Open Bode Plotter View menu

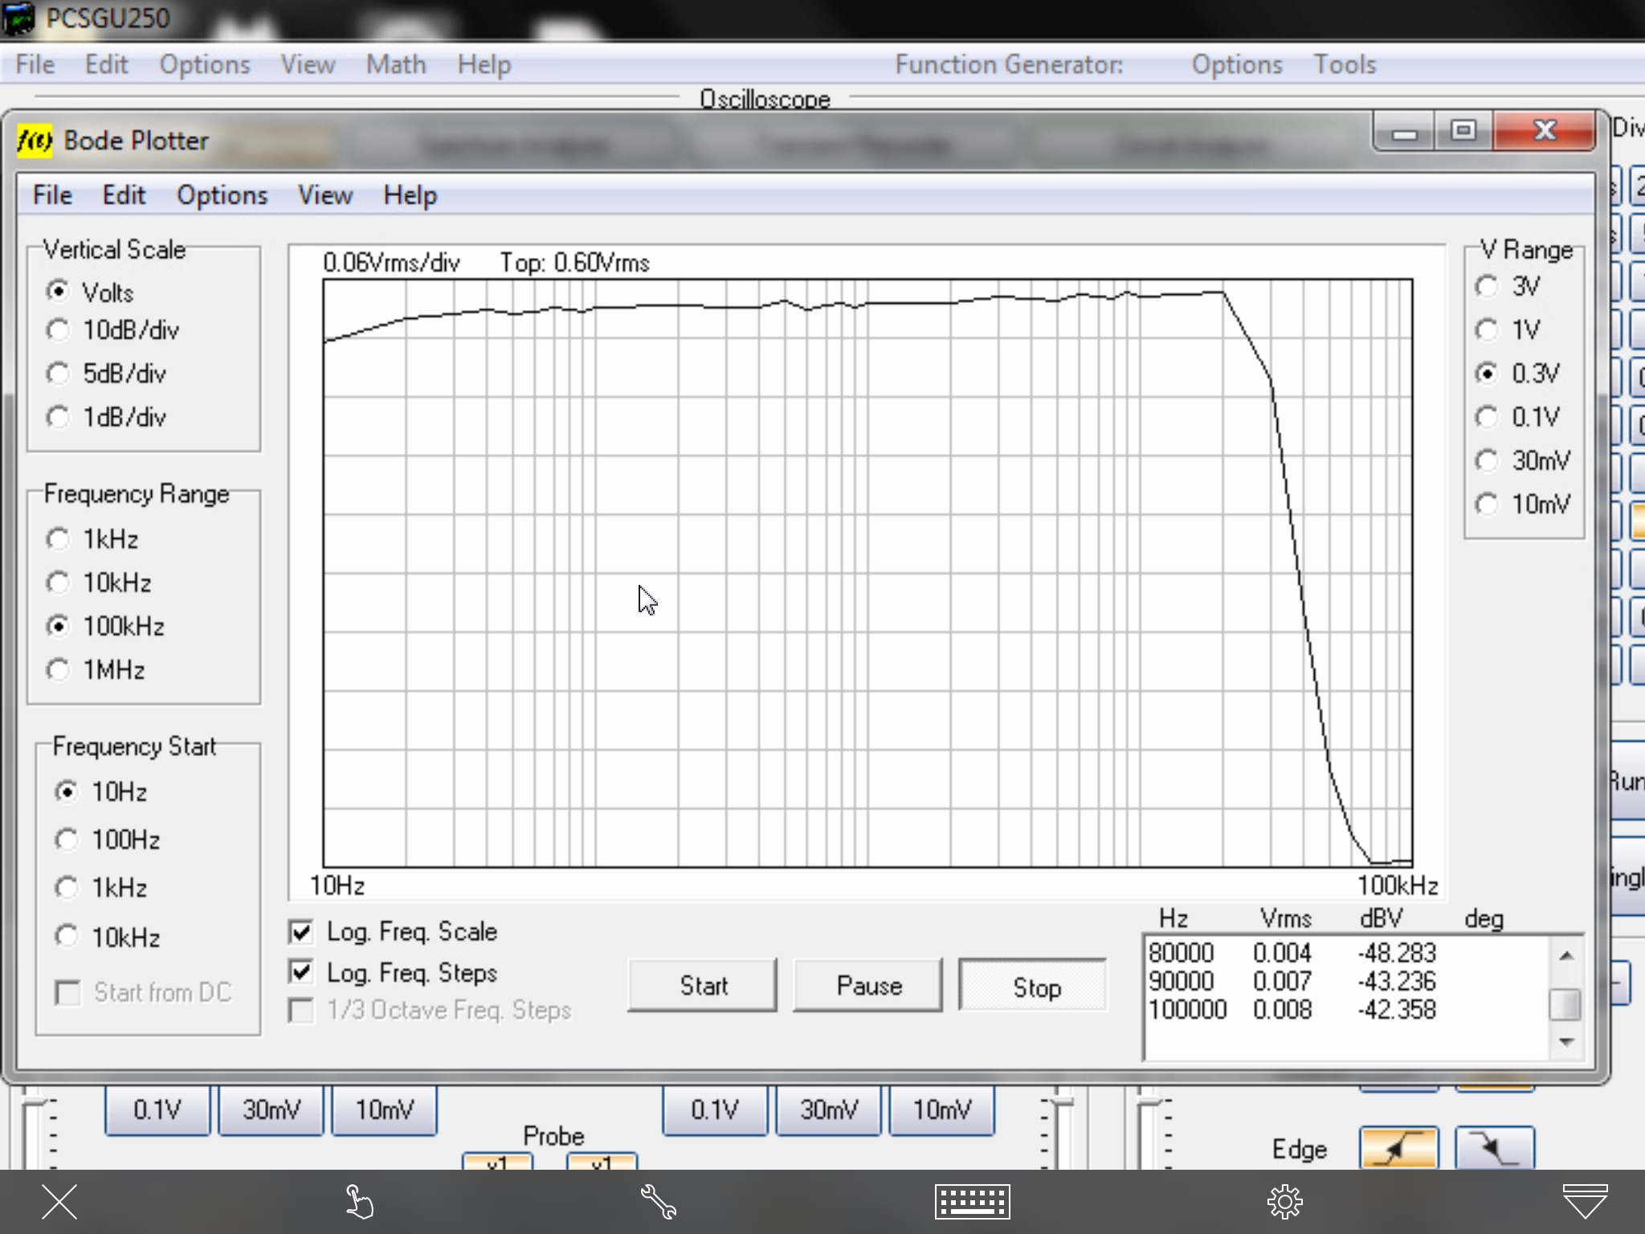[x=325, y=194]
